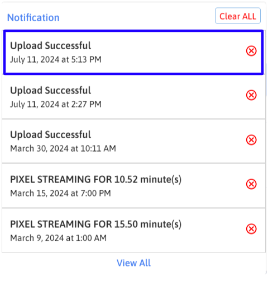Select the blue-outlined notification card
Screen dimensions: 268x281
[x=133, y=52]
